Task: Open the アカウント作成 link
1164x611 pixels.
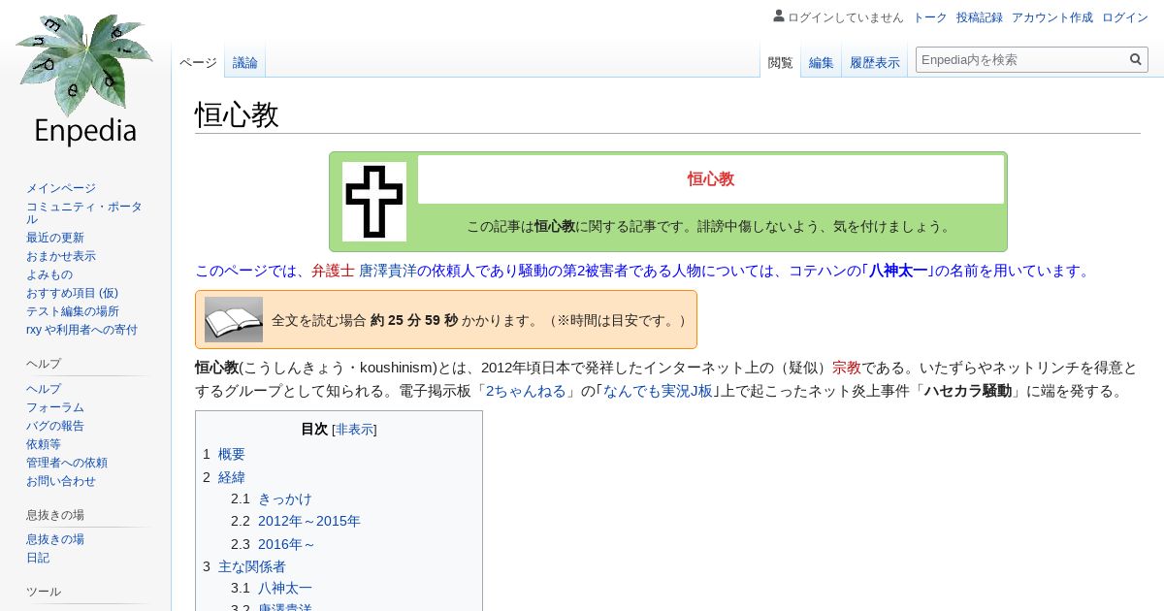Action: pos(1052,17)
